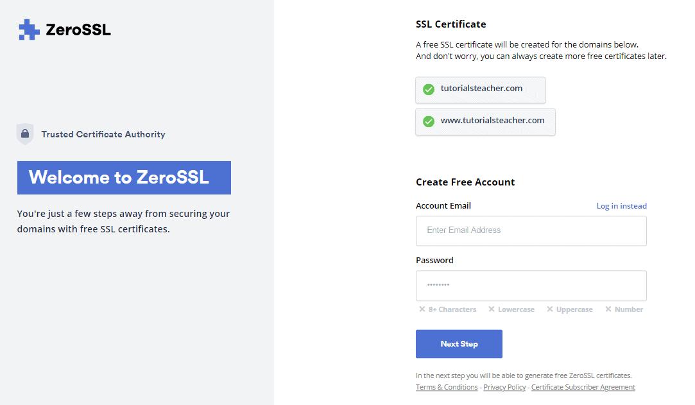
Task: View the Terms & Conditions page
Action: [x=446, y=387]
